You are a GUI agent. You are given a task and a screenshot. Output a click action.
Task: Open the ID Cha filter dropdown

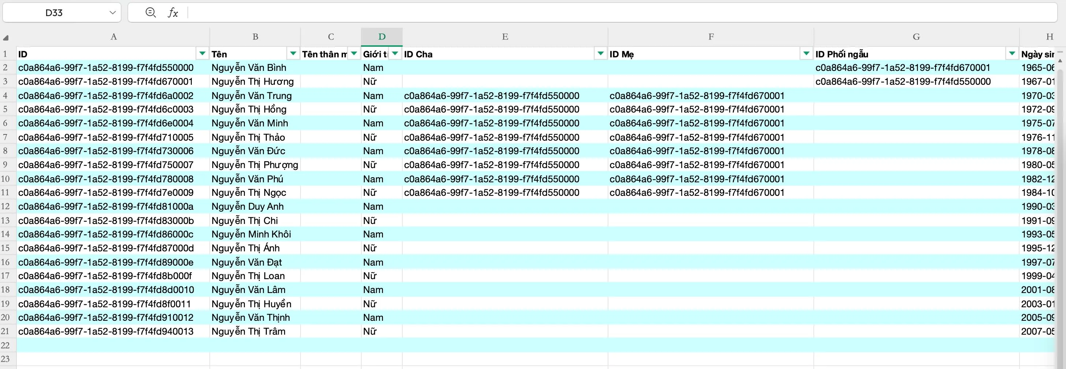tap(600, 53)
